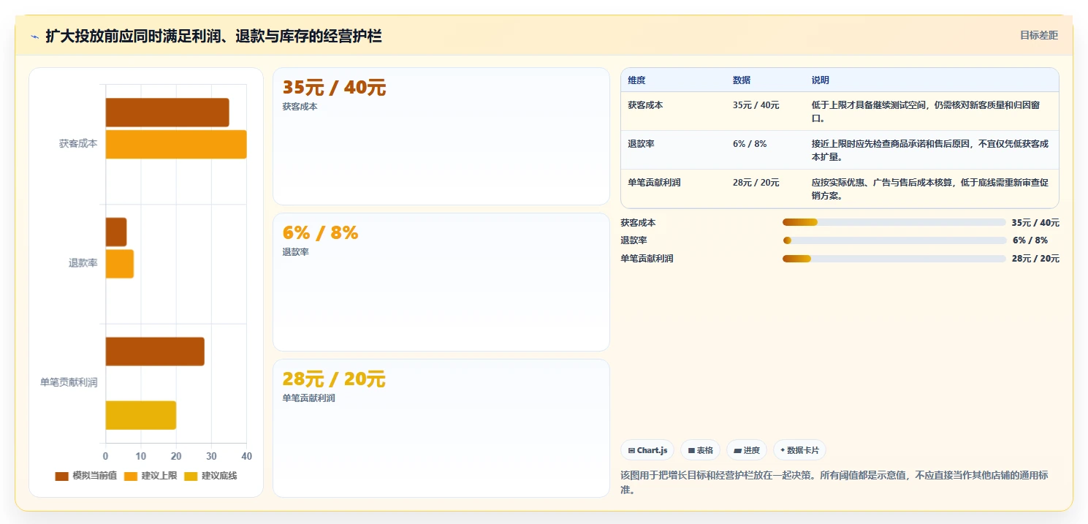Click 6% / 8% value in table
1088x524 pixels.
pos(750,144)
